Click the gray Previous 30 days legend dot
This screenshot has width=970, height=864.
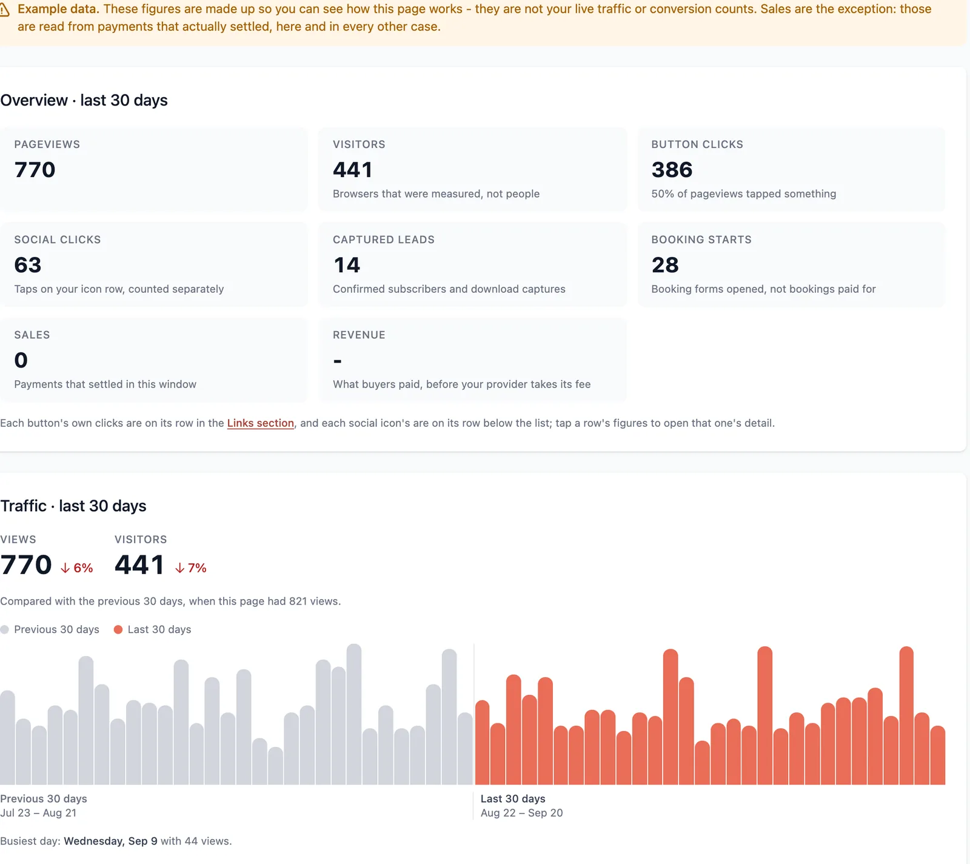(5, 629)
